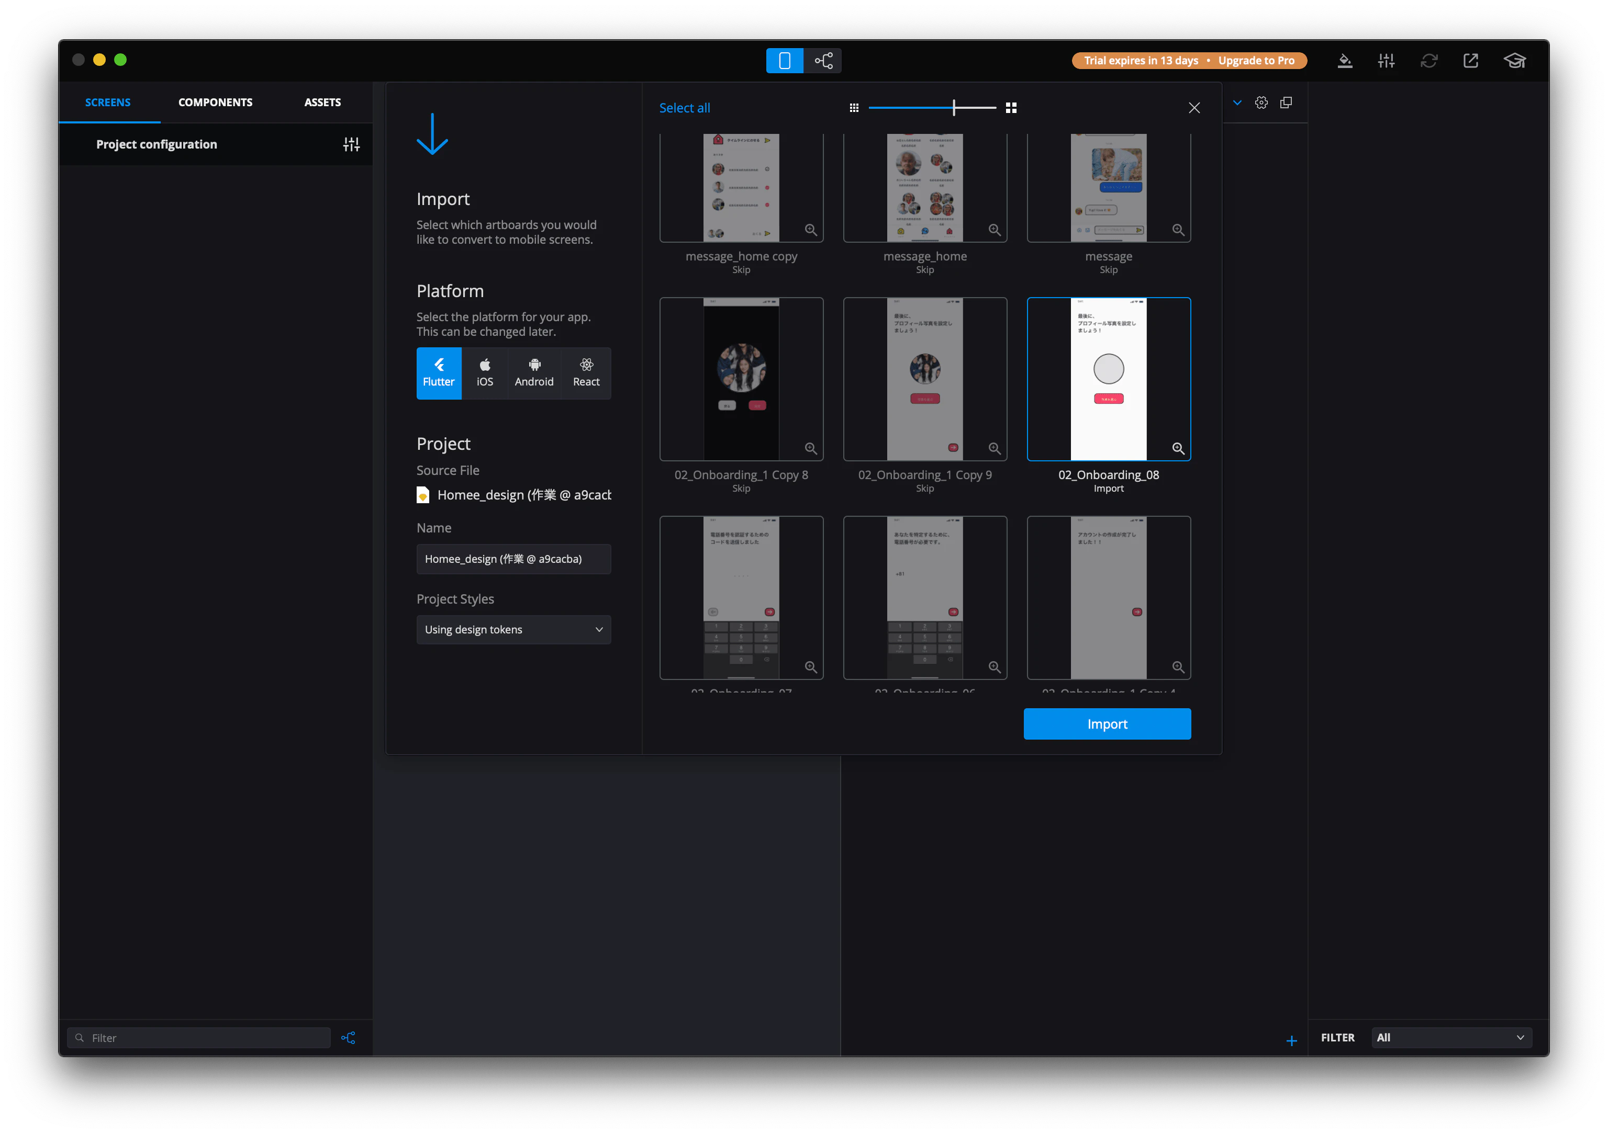1608x1134 pixels.
Task: Click the Select all link
Action: pos(684,108)
